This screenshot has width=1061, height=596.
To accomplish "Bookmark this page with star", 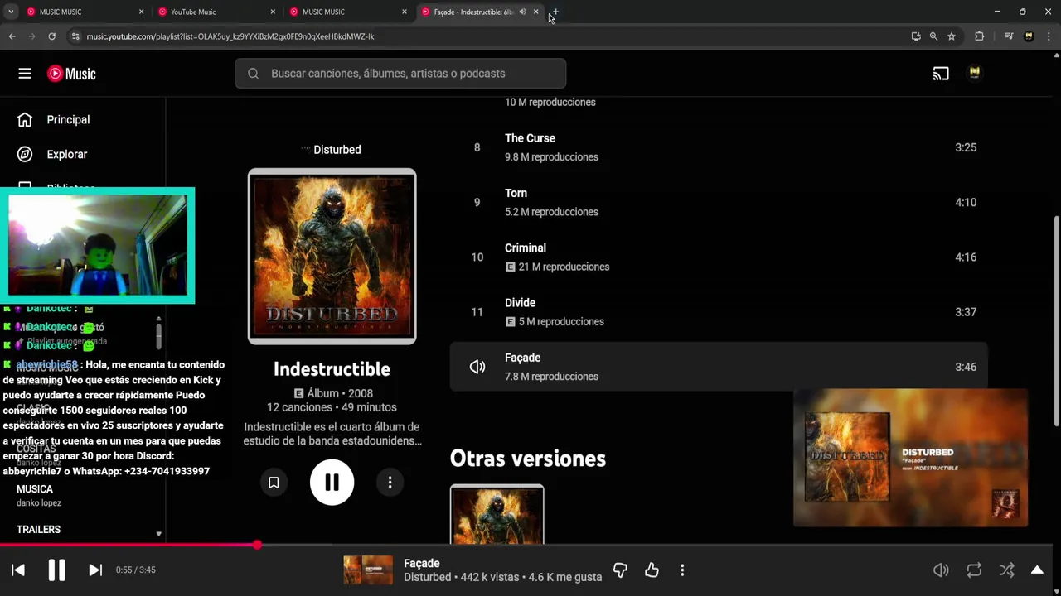I will pyautogui.click(x=952, y=36).
